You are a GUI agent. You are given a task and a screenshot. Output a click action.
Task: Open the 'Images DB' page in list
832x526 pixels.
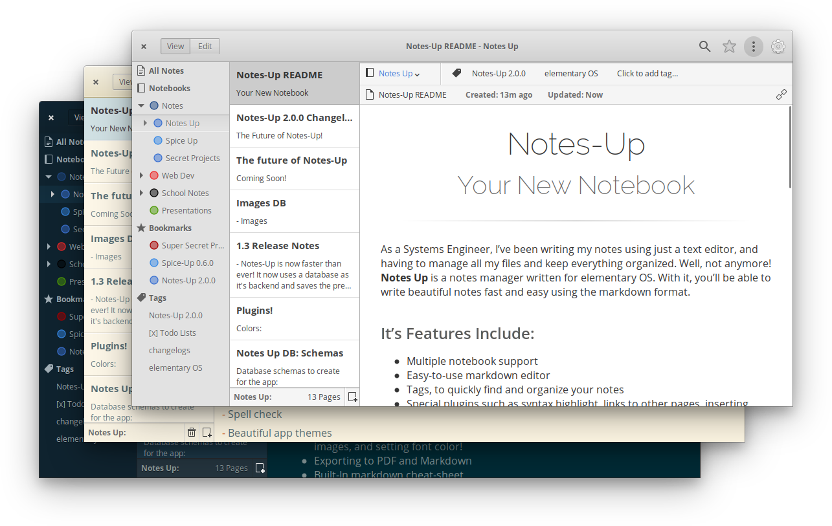(295, 211)
